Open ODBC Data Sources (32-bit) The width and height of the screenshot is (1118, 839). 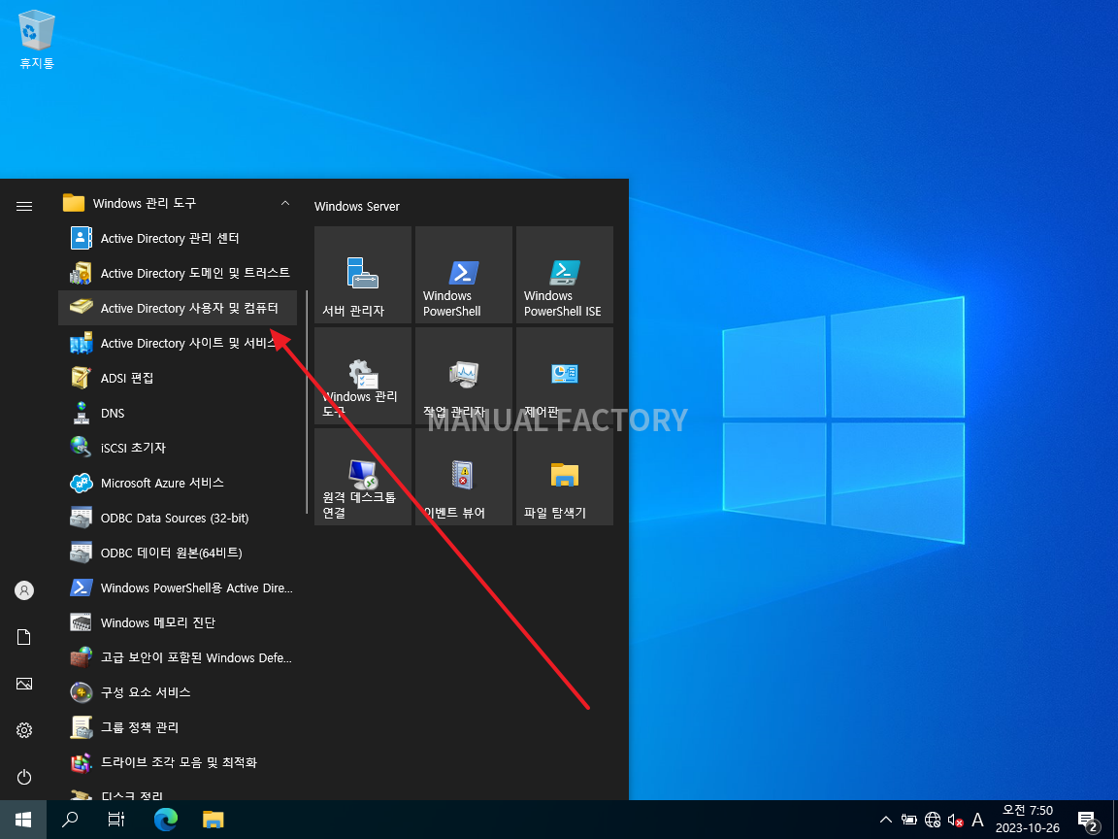tap(178, 518)
